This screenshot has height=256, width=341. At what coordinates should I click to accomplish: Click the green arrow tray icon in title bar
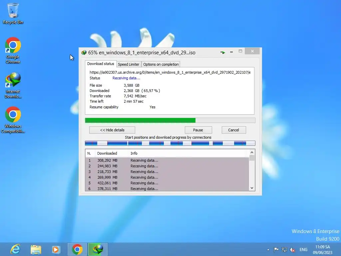click(x=222, y=52)
